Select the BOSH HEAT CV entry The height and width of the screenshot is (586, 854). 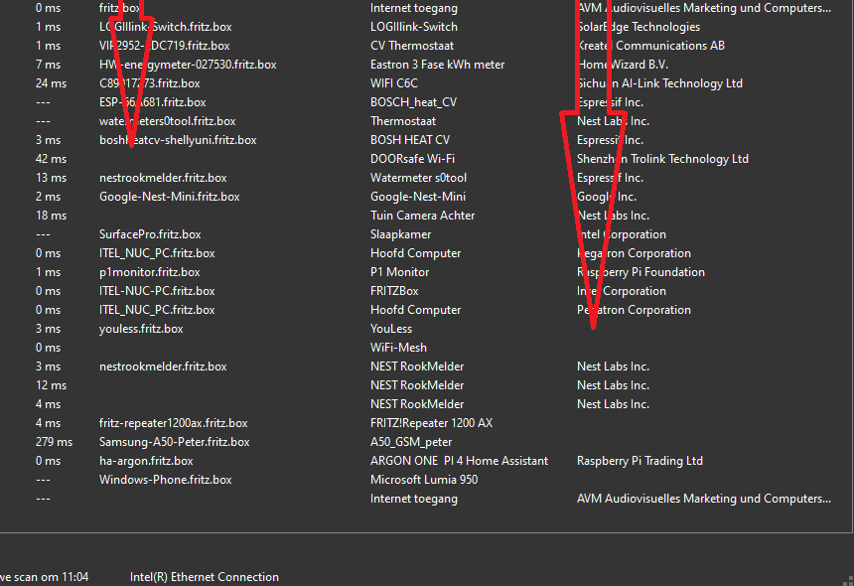coord(410,140)
